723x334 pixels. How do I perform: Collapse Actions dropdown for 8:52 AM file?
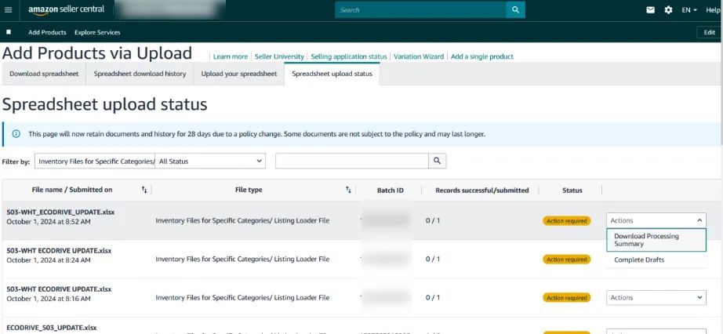[x=656, y=220]
